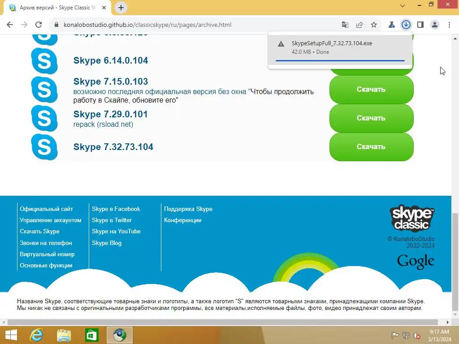This screenshot has height=344, width=459.
Task: Open File Explorer from taskbar
Action: [64, 335]
